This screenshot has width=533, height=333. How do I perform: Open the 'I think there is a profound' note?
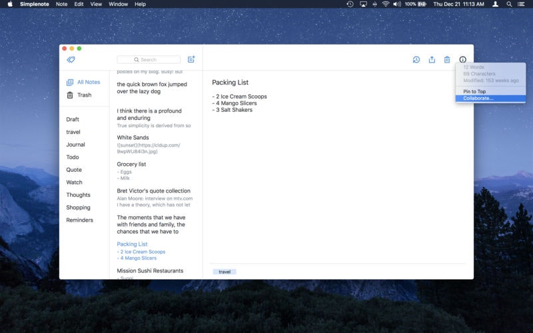155,118
